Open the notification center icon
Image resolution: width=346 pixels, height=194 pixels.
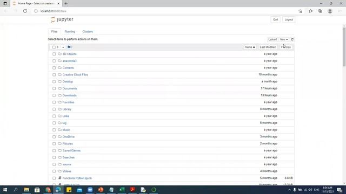click(340, 190)
